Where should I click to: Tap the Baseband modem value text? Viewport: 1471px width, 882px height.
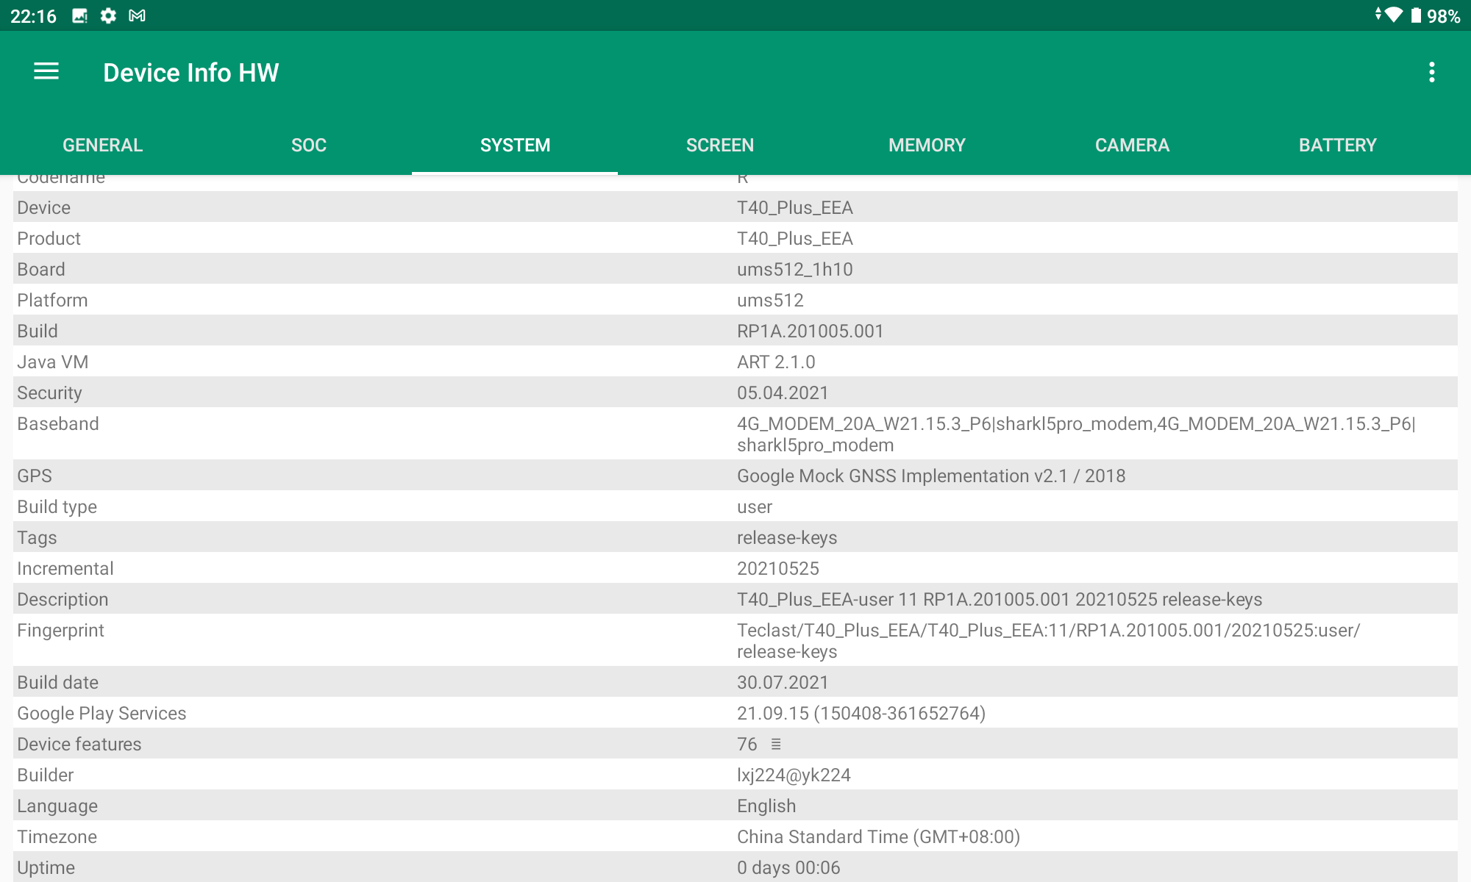click(x=1075, y=434)
